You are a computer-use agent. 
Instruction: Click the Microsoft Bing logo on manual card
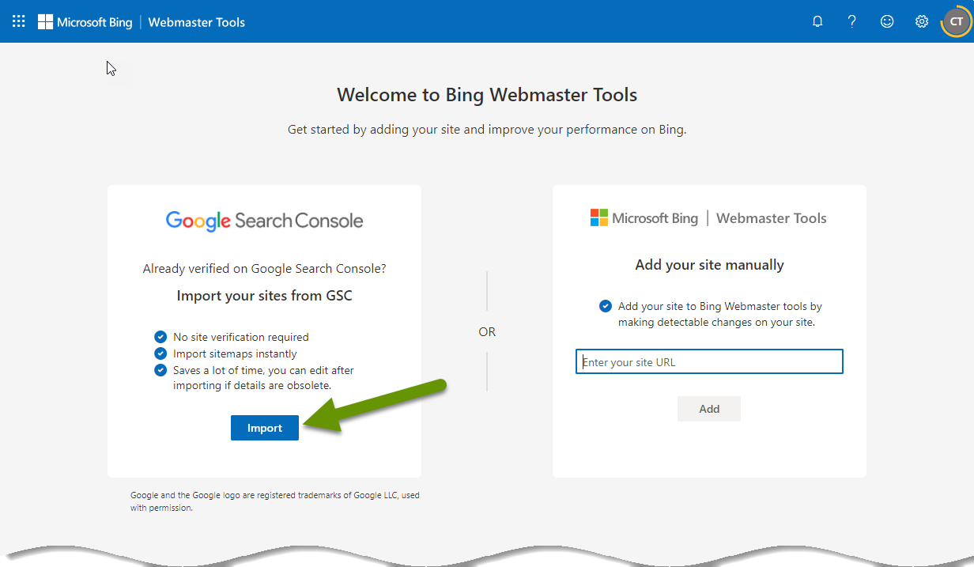[x=645, y=217]
